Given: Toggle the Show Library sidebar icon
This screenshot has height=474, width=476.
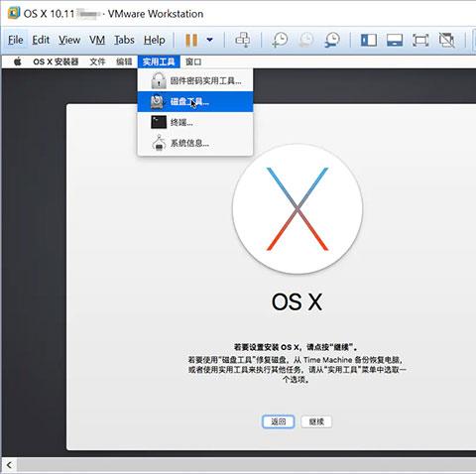Looking at the screenshot, I should pyautogui.click(x=369, y=40).
